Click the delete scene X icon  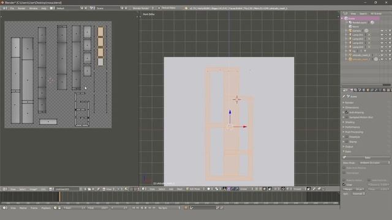126,8
